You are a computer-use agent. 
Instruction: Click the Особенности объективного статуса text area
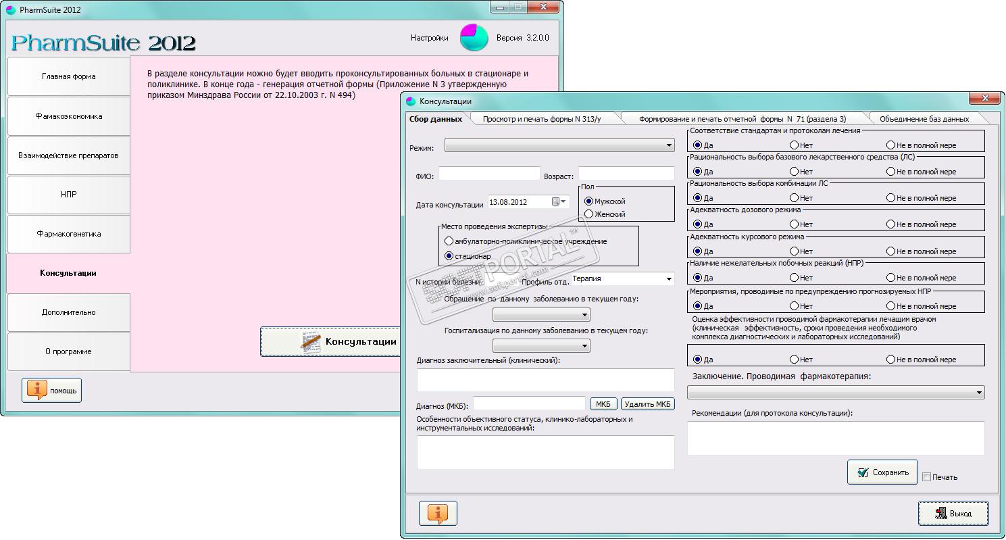546,452
